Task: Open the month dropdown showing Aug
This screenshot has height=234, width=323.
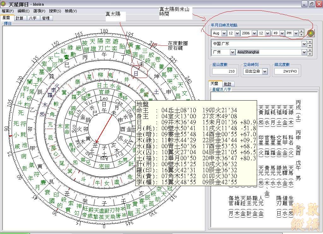Action: pos(224,33)
